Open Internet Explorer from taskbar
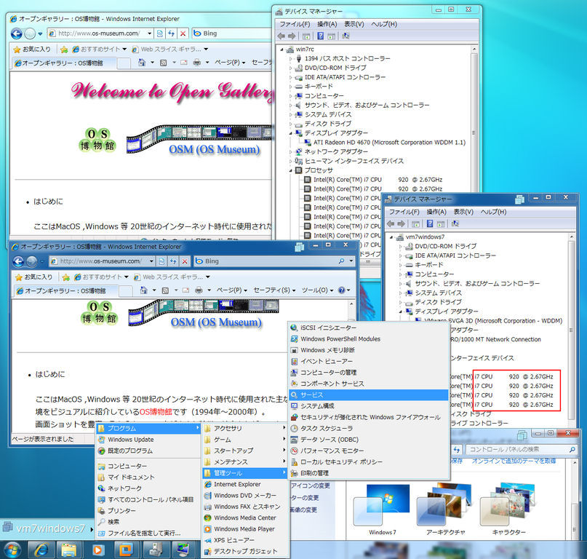The image size is (587, 559). (41, 550)
